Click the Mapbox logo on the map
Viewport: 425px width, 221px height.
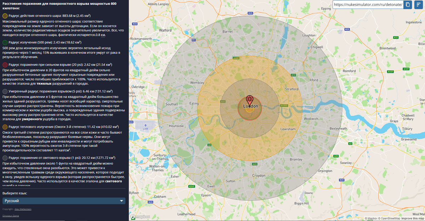pos(141,217)
